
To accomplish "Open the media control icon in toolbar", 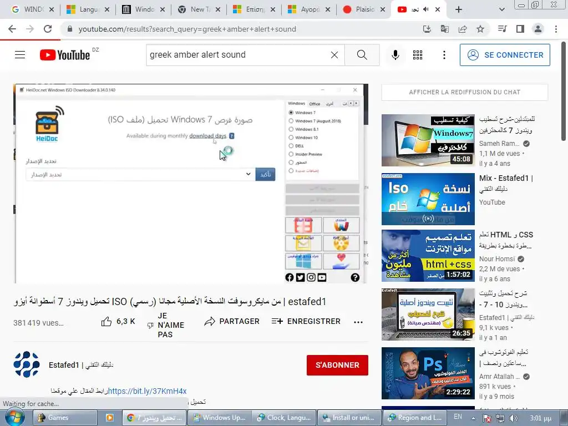I will (x=502, y=29).
